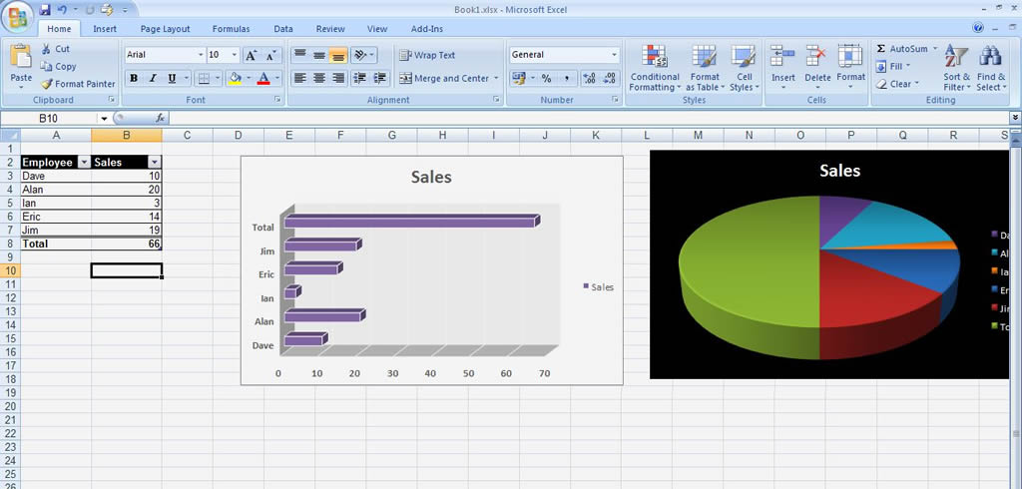Open fill color yellow swatch
The height and width of the screenshot is (489, 1022).
click(x=236, y=78)
